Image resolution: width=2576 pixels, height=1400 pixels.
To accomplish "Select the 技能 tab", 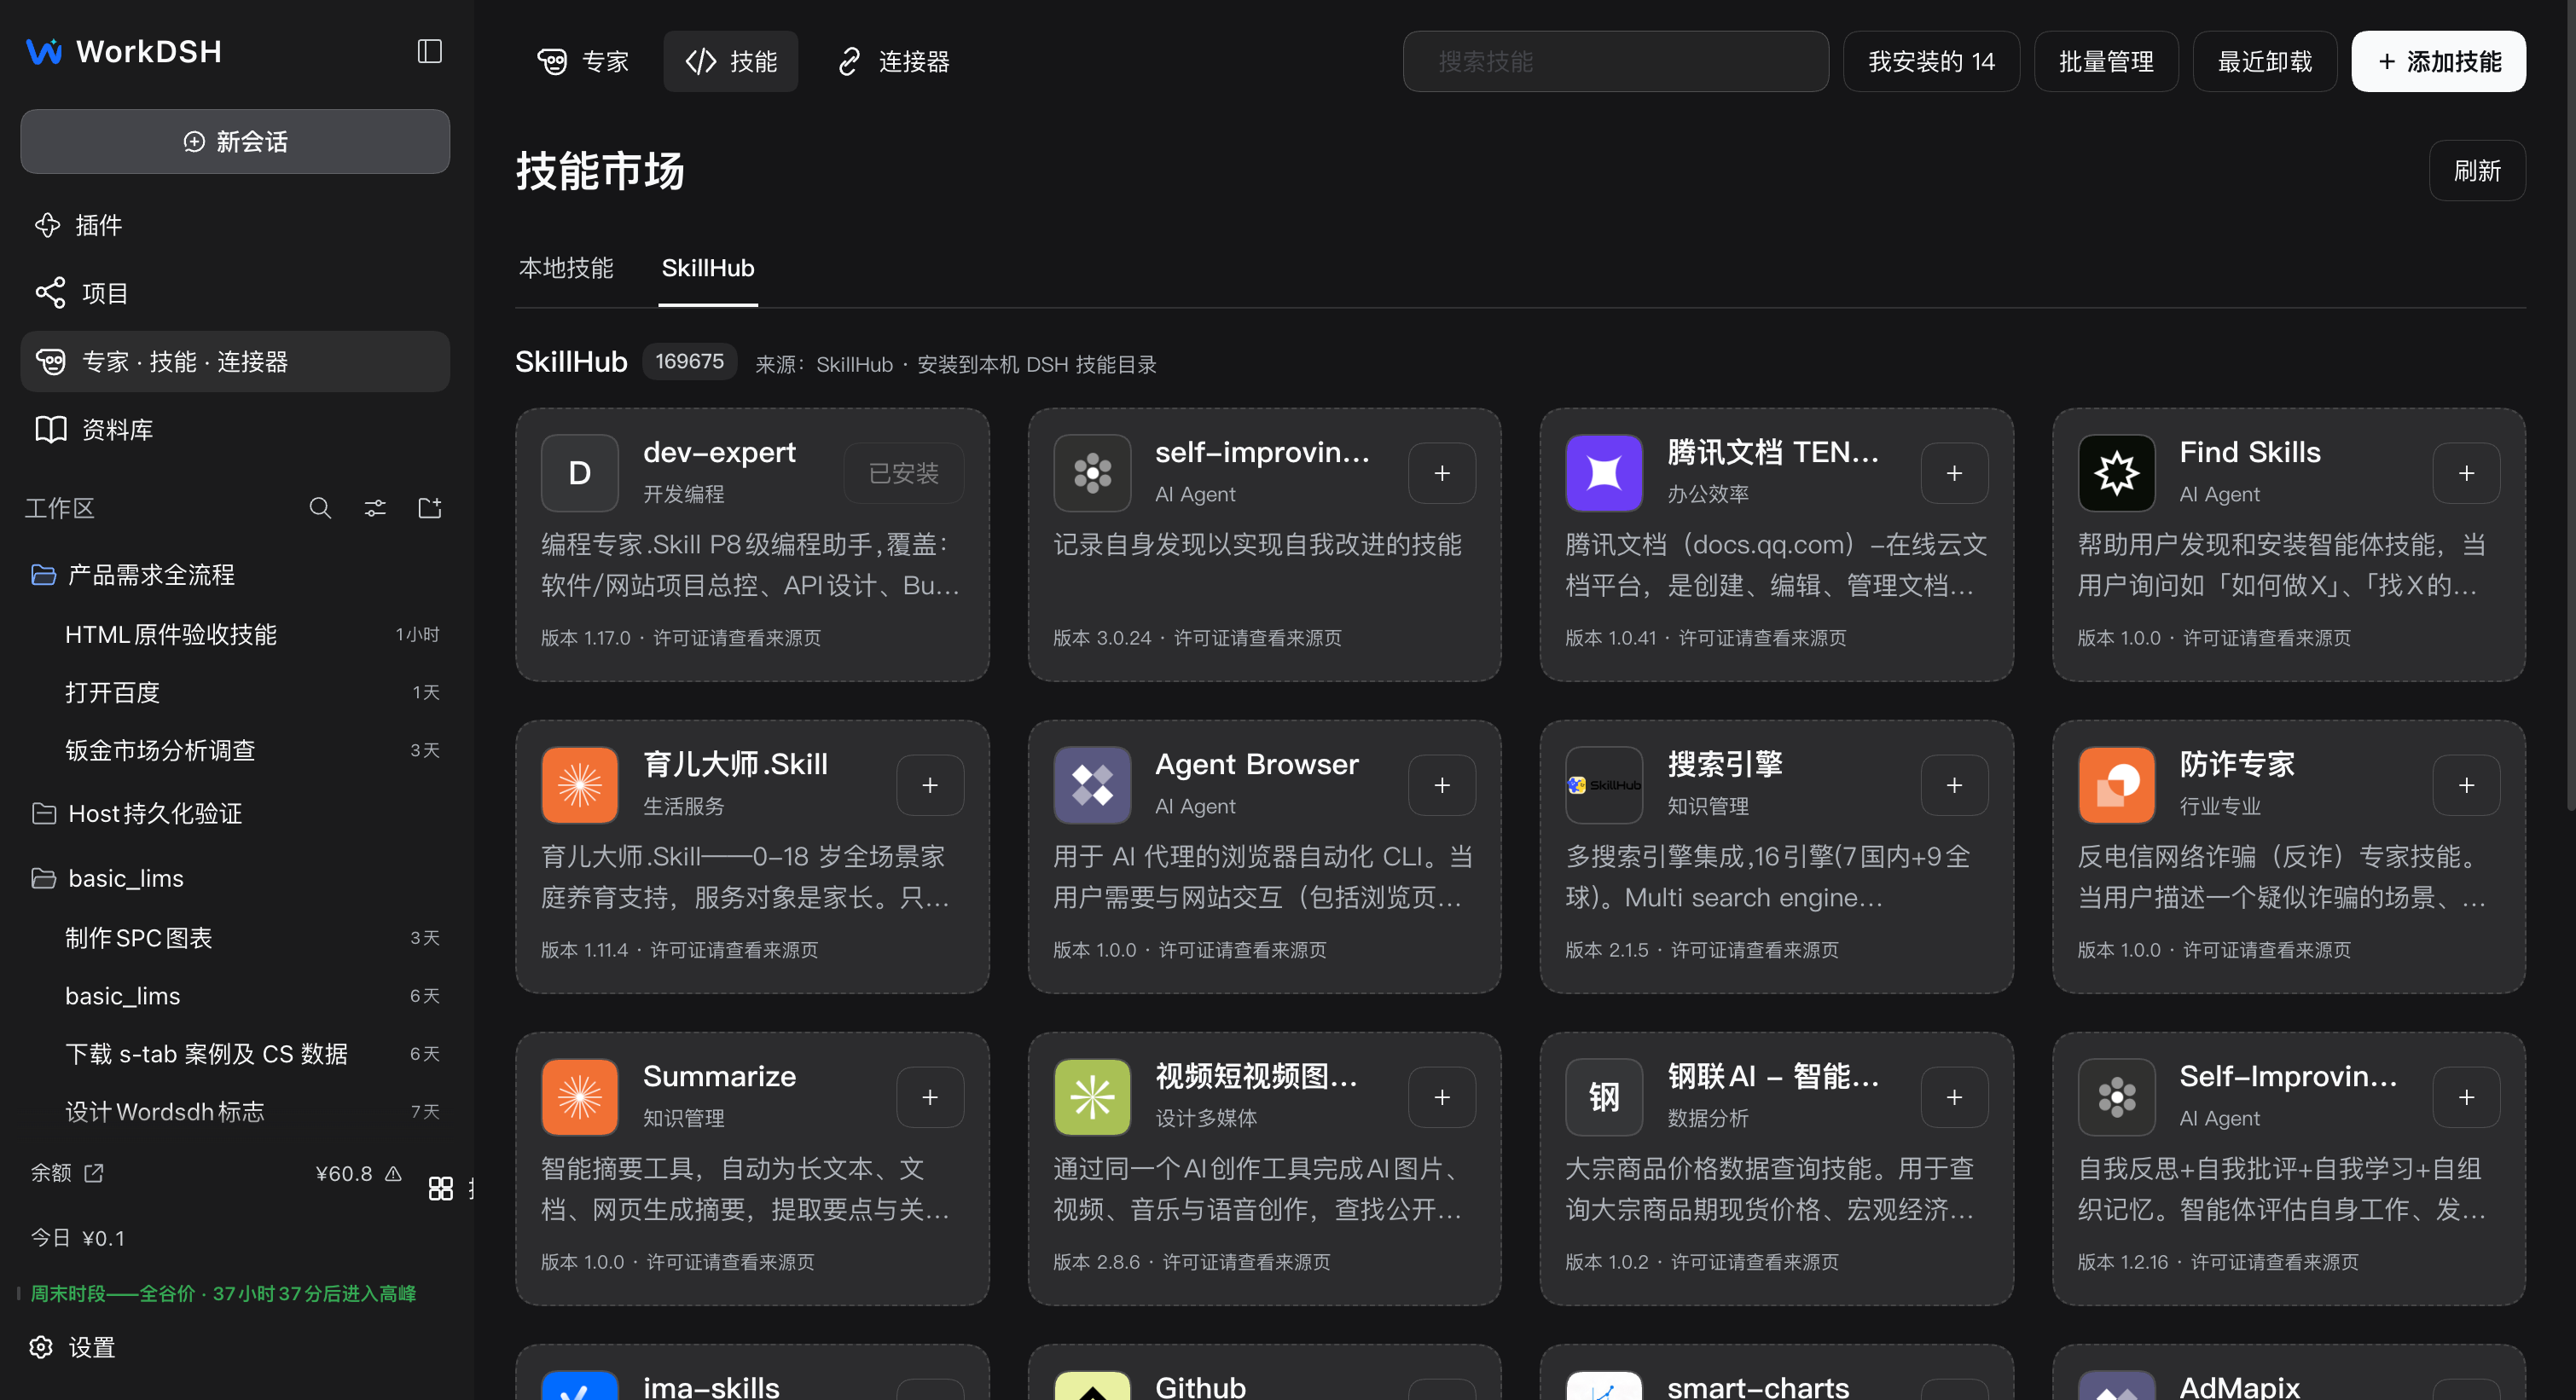I will click(730, 61).
